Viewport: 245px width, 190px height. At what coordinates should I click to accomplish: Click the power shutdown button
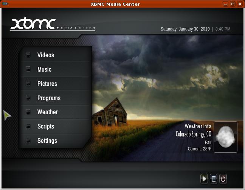click(x=223, y=179)
